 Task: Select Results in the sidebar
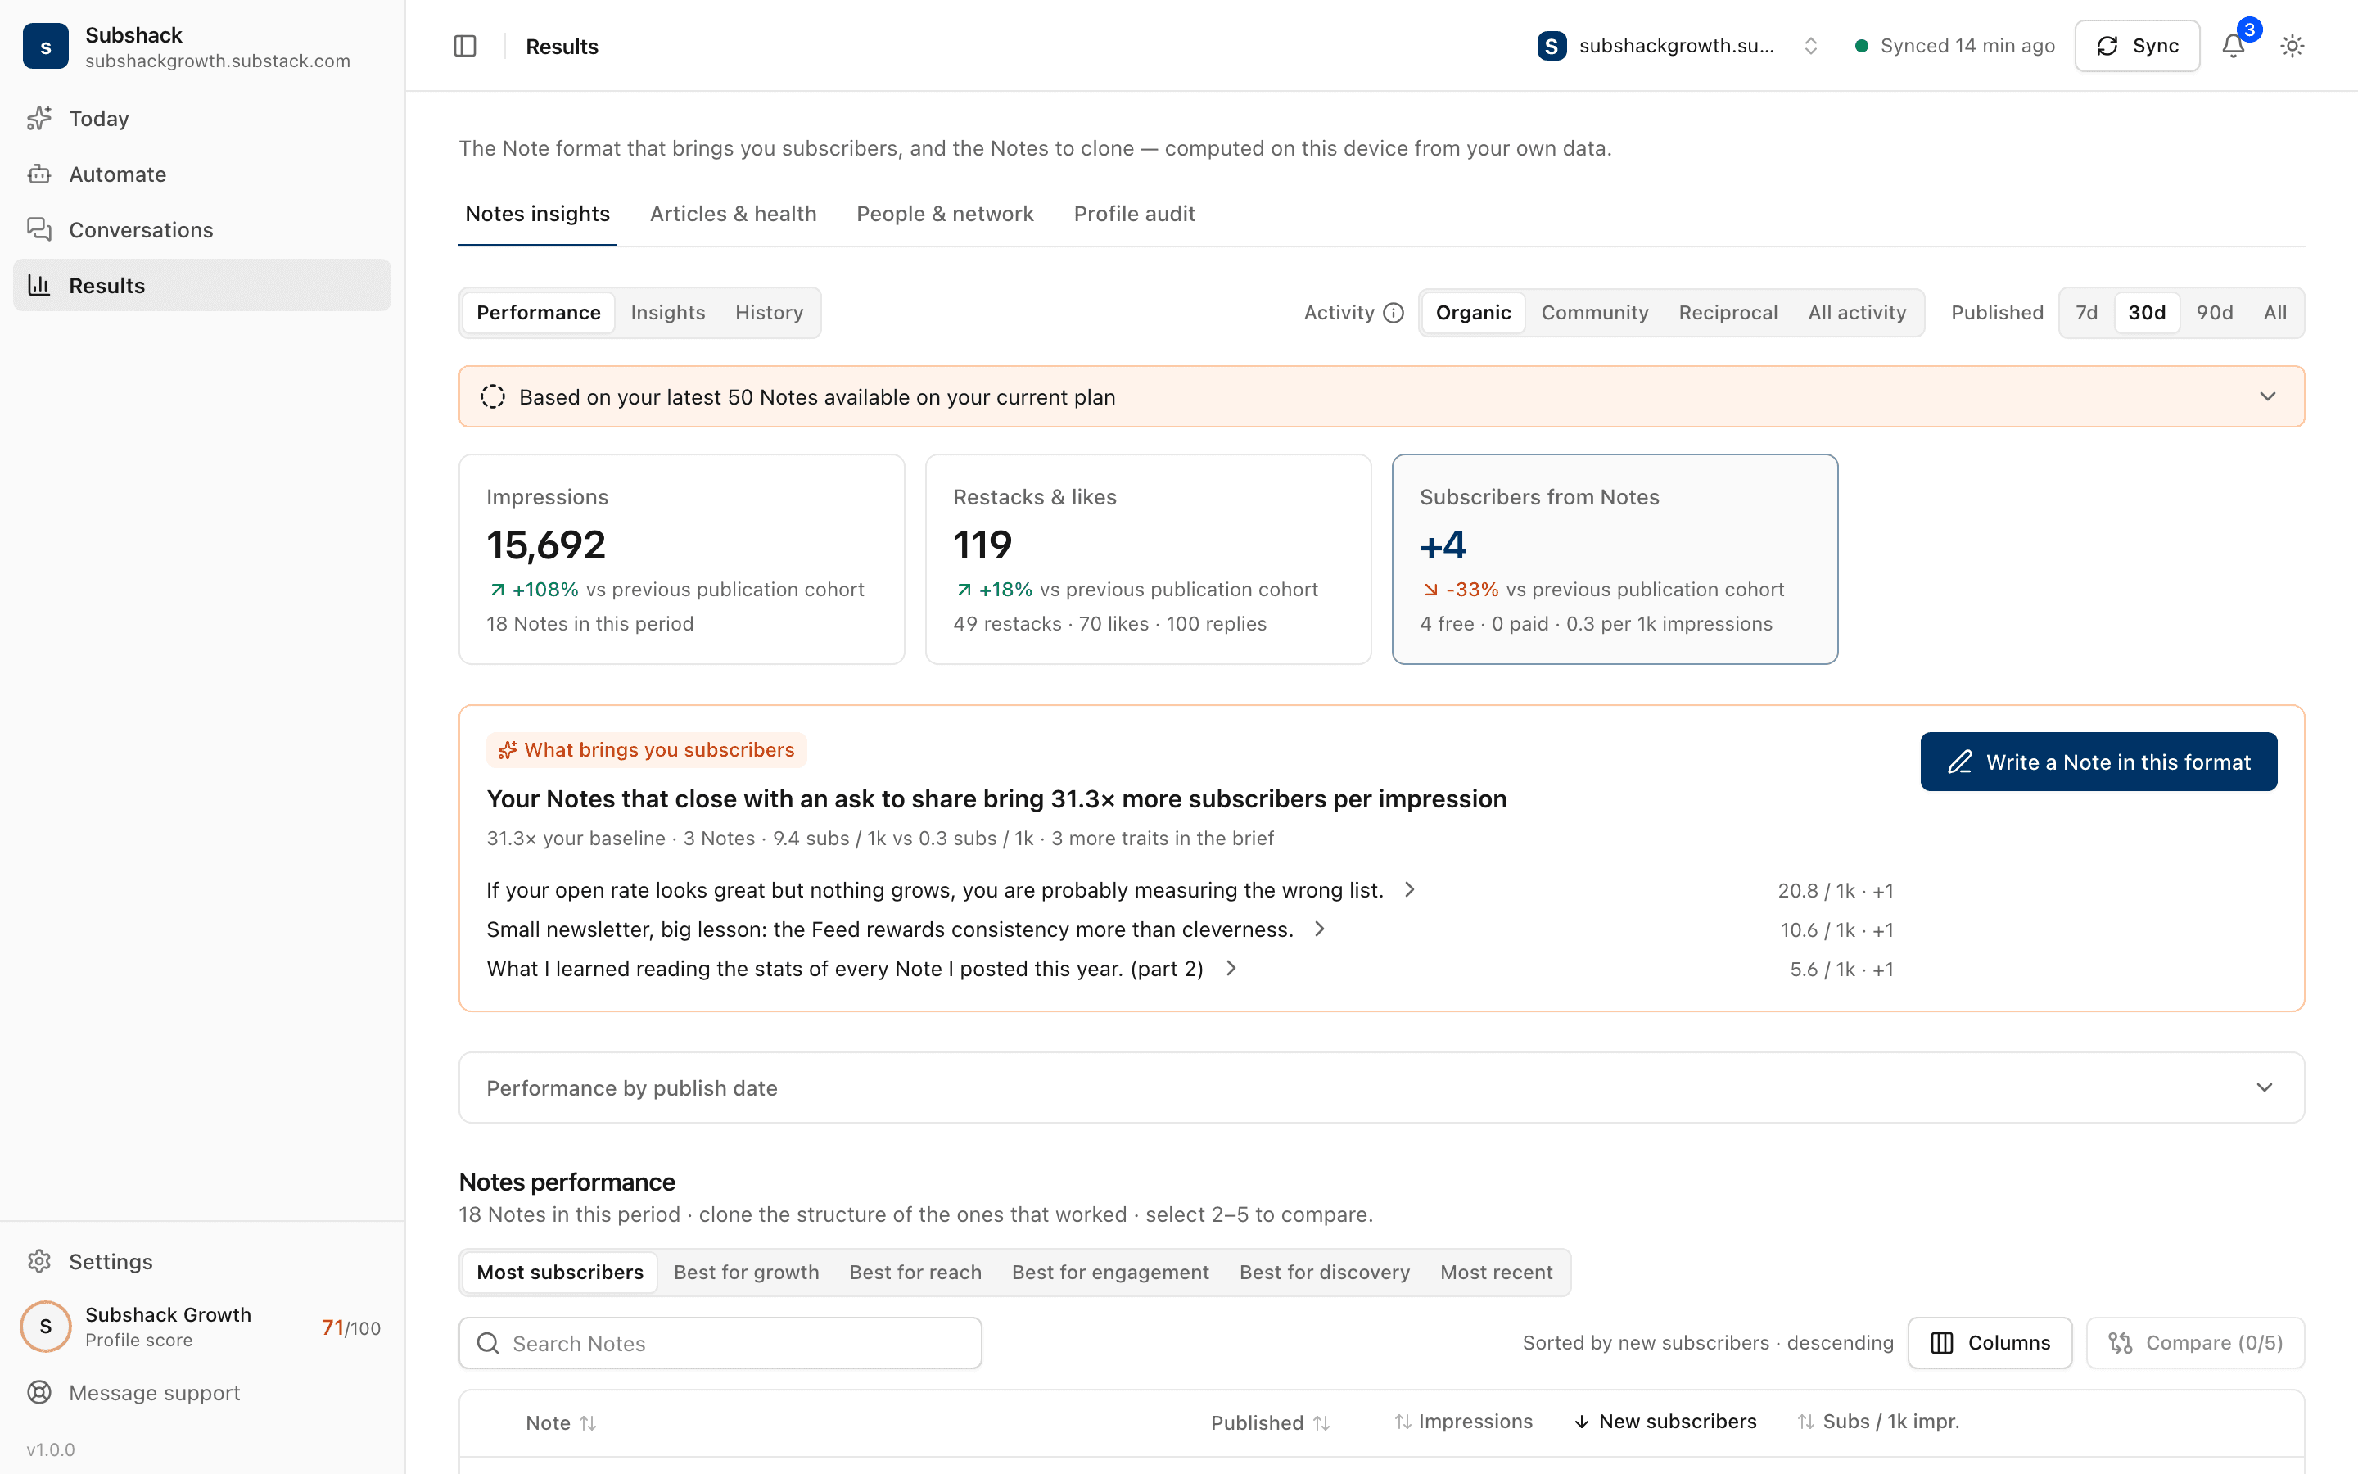tap(201, 285)
